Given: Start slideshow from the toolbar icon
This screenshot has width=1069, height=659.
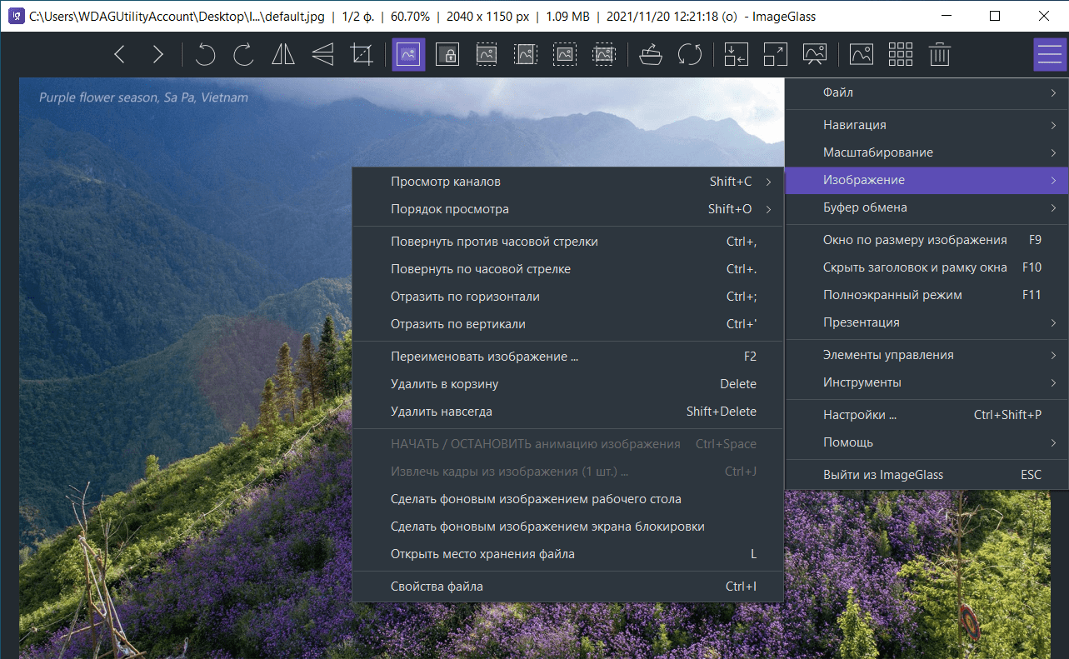Looking at the screenshot, I should [x=815, y=55].
